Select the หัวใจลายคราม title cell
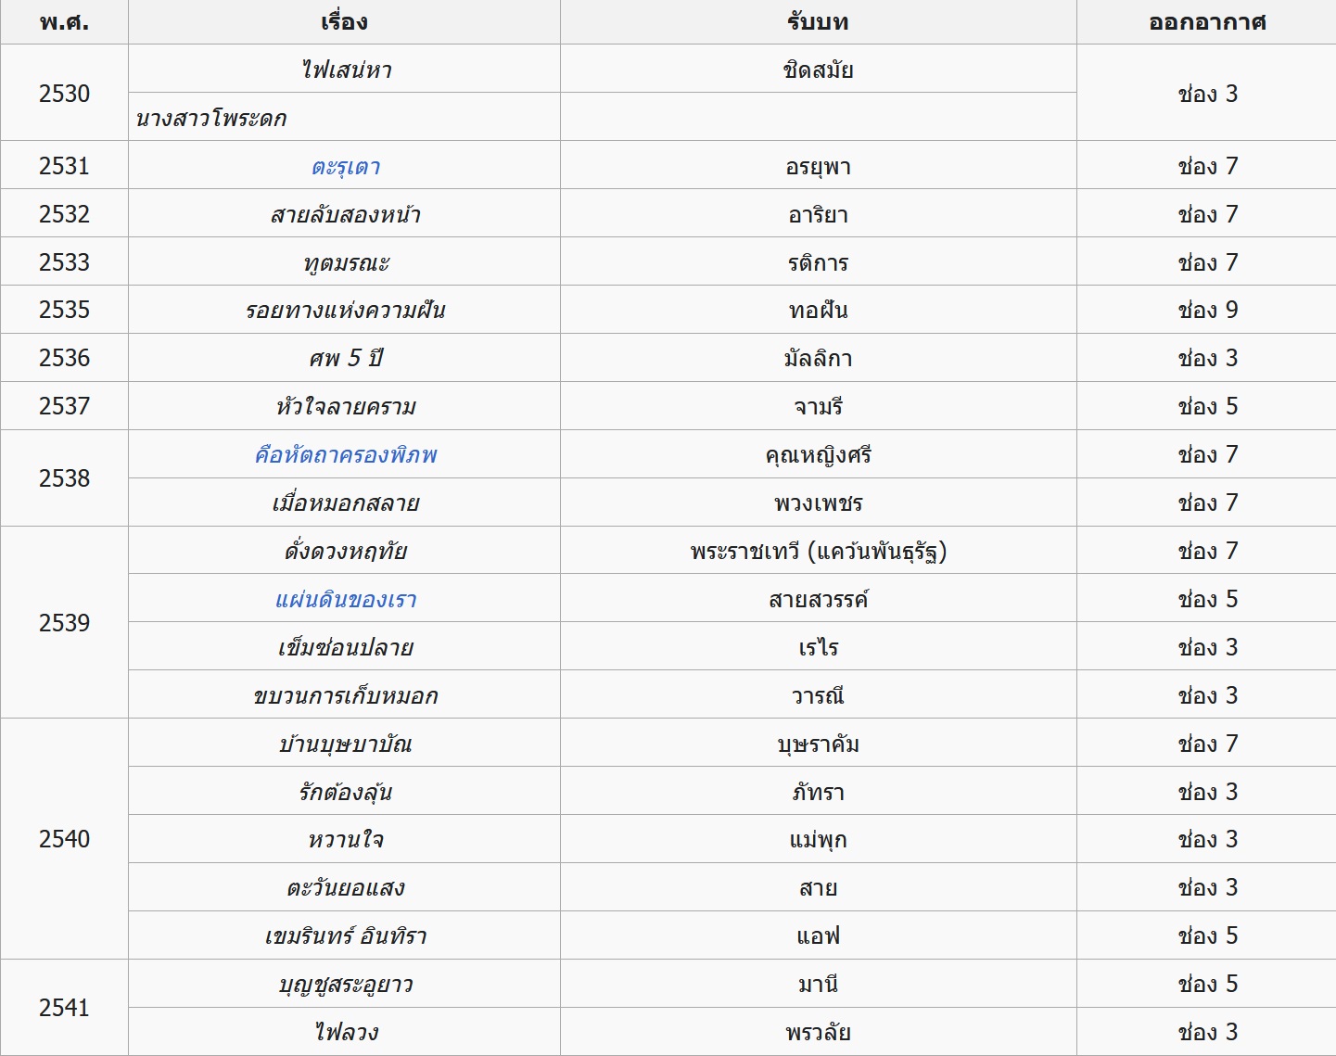The width and height of the screenshot is (1336, 1056). click(x=346, y=407)
